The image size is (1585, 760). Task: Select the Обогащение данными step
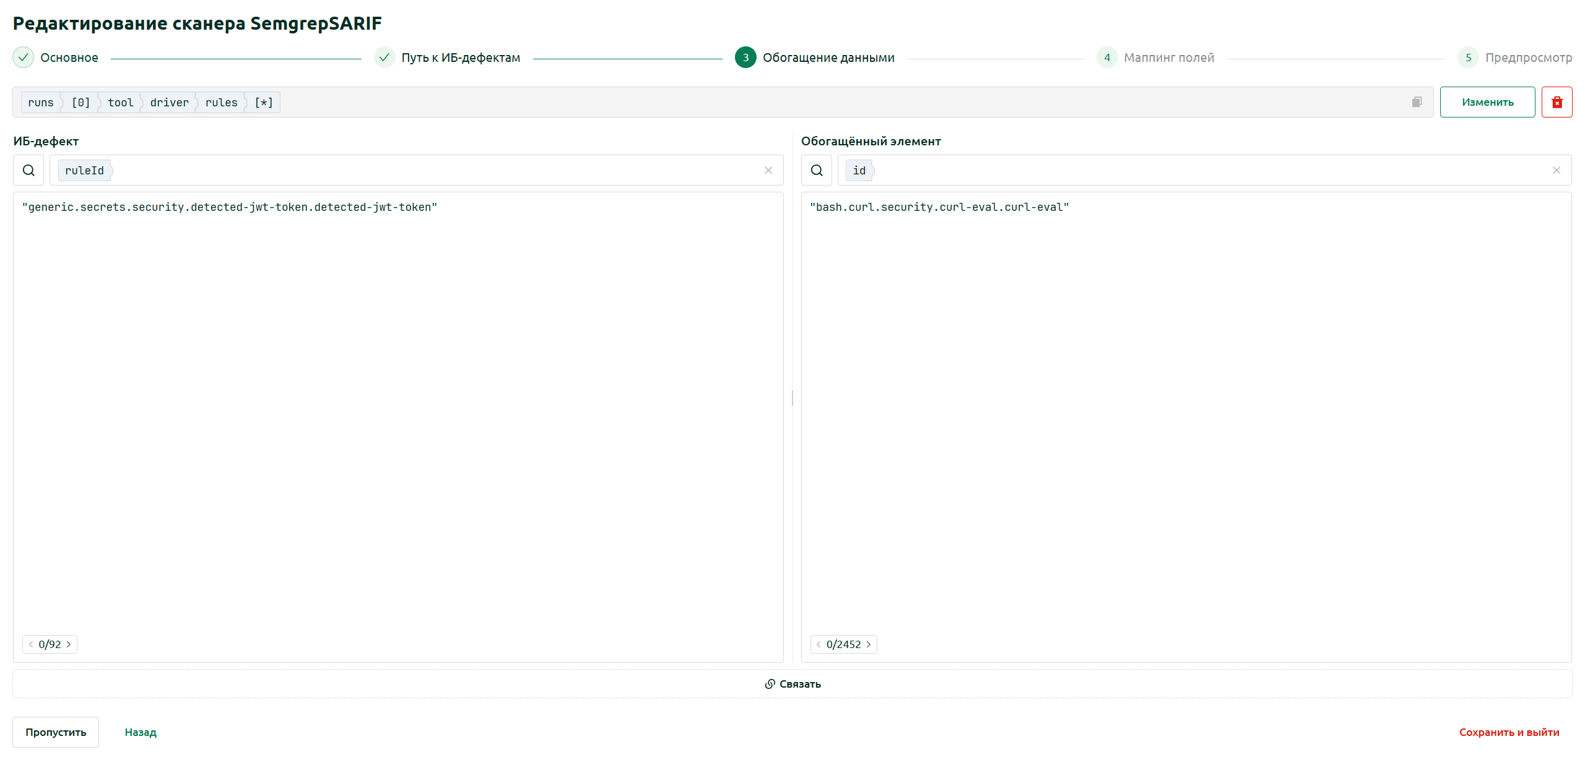click(x=815, y=58)
